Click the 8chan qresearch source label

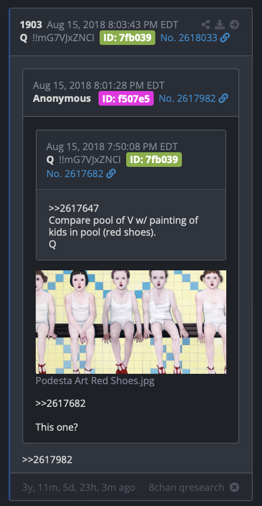[187, 487]
